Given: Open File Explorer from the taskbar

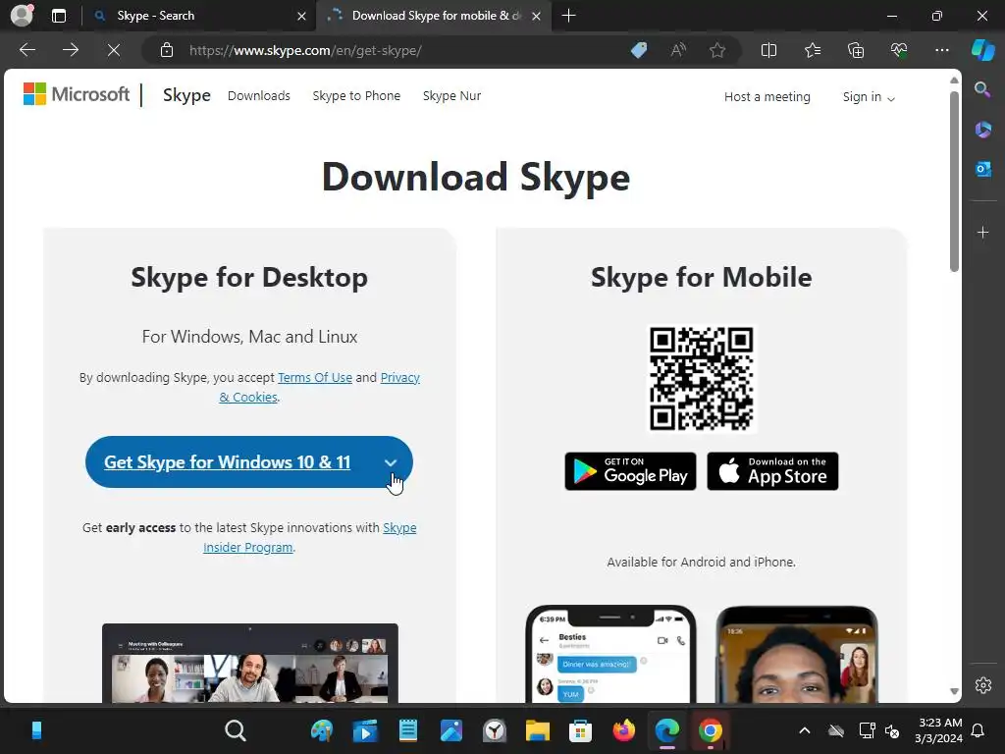Looking at the screenshot, I should pos(537,730).
